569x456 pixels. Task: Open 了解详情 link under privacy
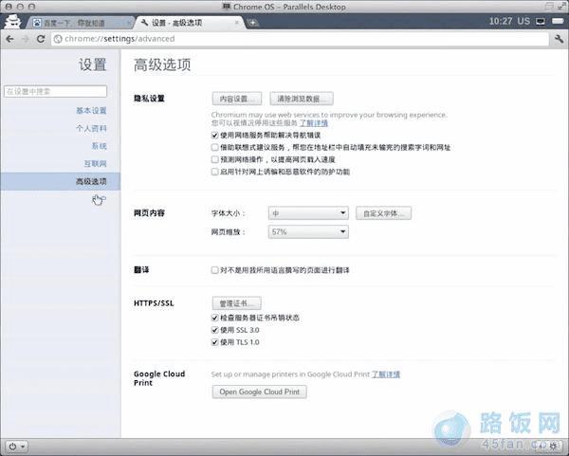click(x=314, y=123)
